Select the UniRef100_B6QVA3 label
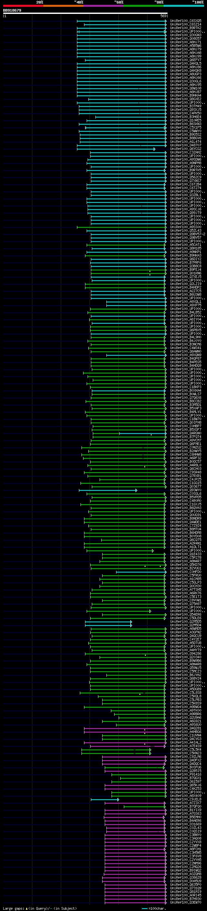Viewport: 207px width, 911px height. 186,508
